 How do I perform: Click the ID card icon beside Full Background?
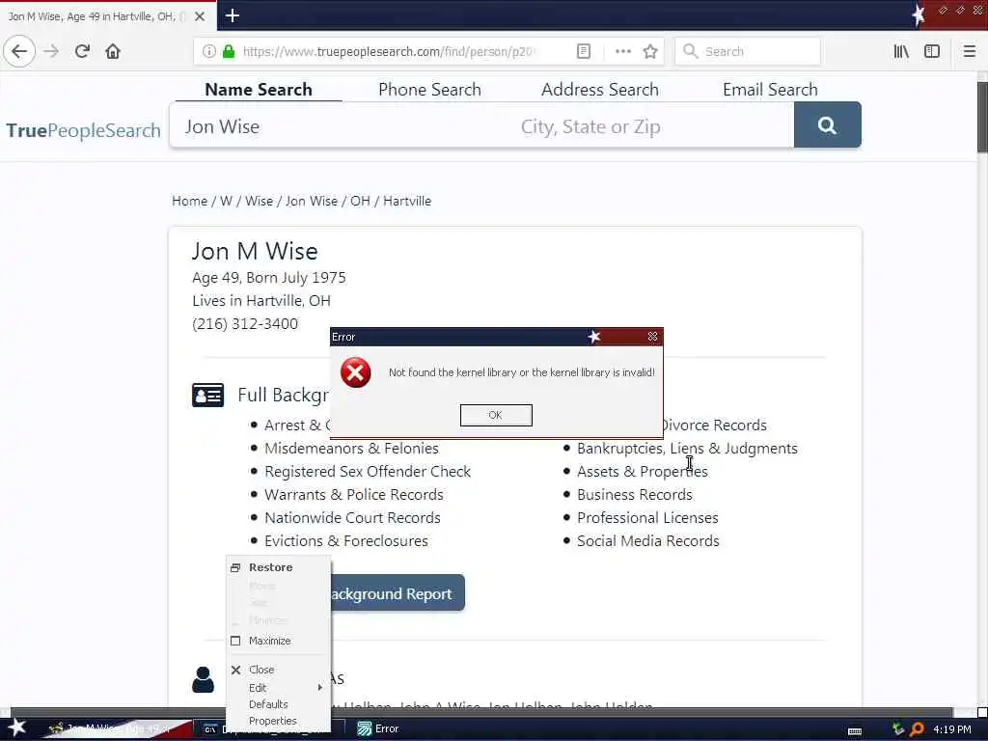click(208, 395)
